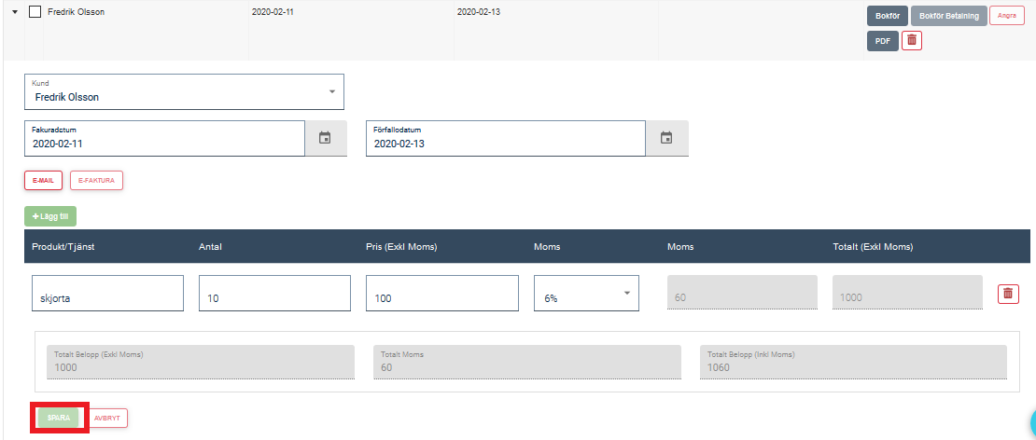Click the Bokför button

[886, 17]
